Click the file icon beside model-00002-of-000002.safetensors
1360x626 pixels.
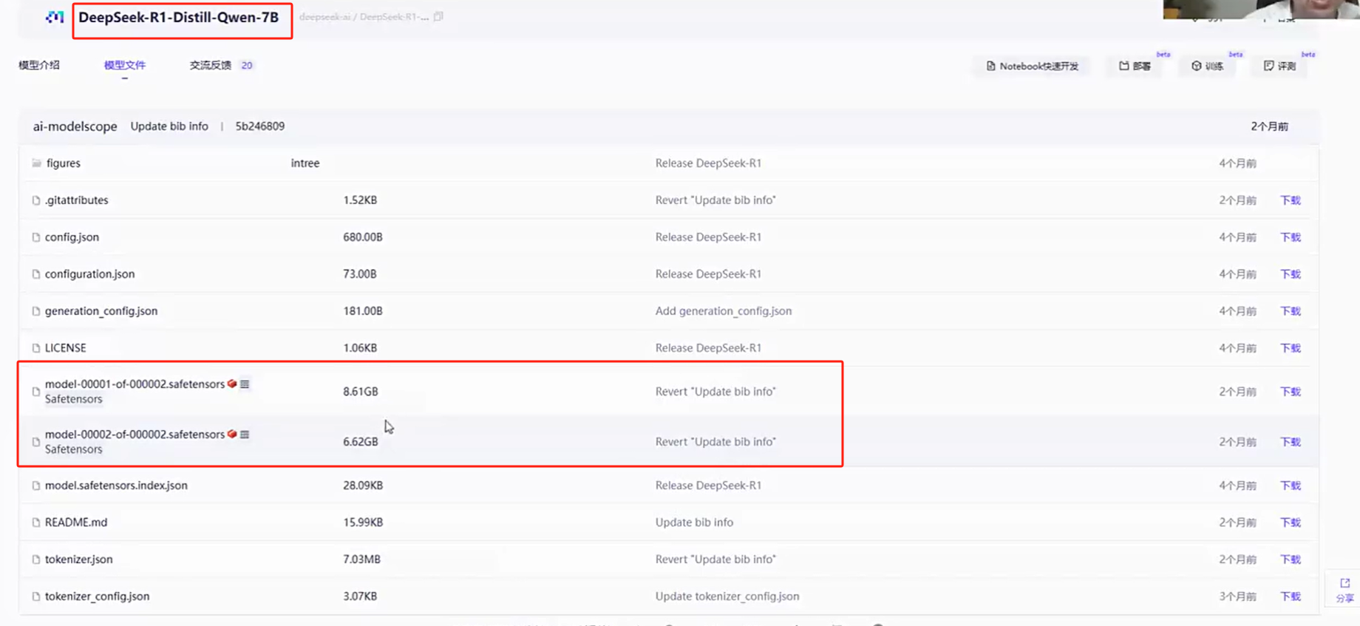pos(35,442)
